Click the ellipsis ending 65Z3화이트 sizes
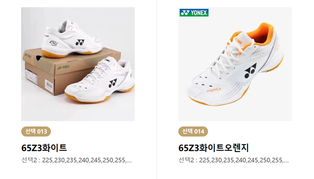 (x=130, y=161)
